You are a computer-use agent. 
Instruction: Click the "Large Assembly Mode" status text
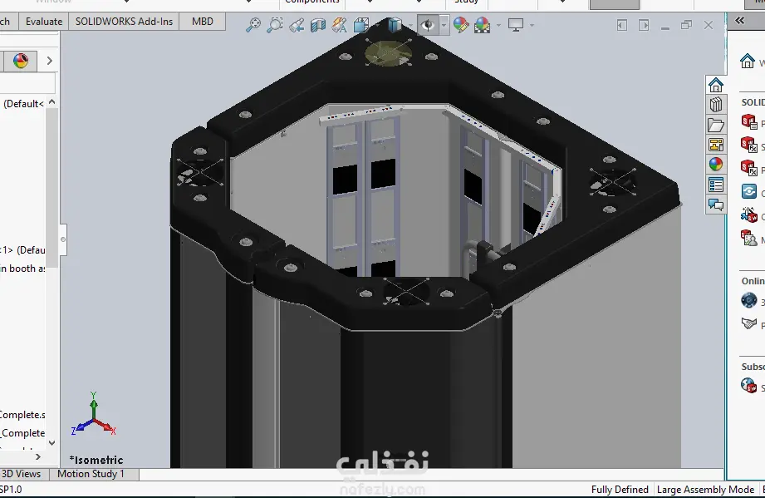click(705, 490)
